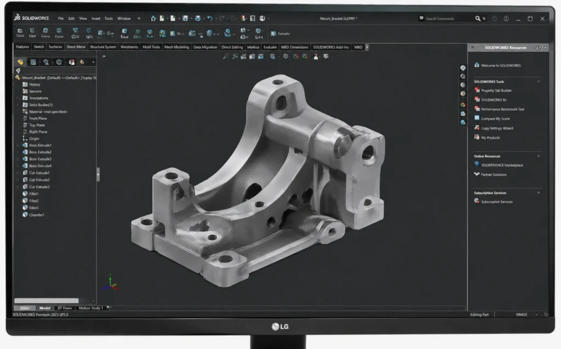Collapse the SOLIDWORKS Tools section chevron
Screen dimensions: 561x349
pos(539,82)
